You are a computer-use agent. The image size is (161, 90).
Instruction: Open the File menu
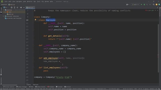coord(6,1)
